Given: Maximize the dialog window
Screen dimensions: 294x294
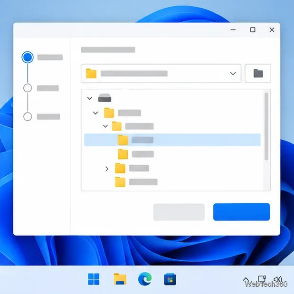Looking at the screenshot, I should [253, 29].
